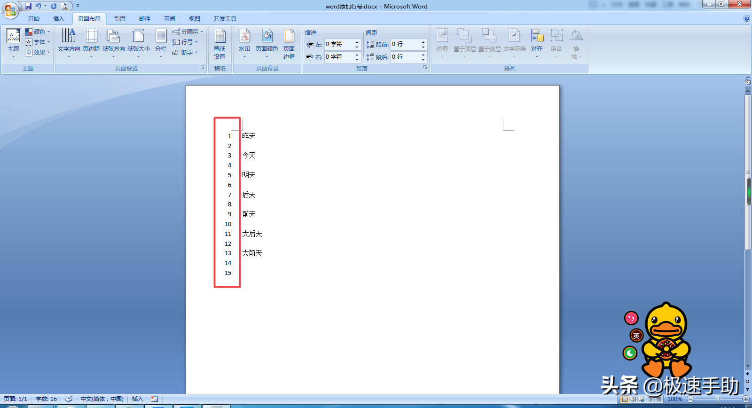Choose 文字方向 text direction
Image resolution: width=752 pixels, height=408 pixels.
[x=69, y=43]
